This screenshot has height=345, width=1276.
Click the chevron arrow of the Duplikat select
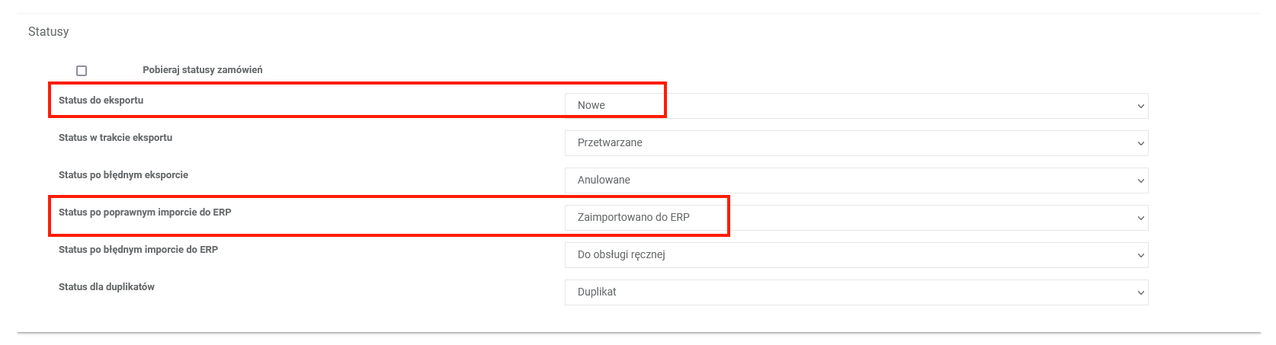click(1140, 292)
